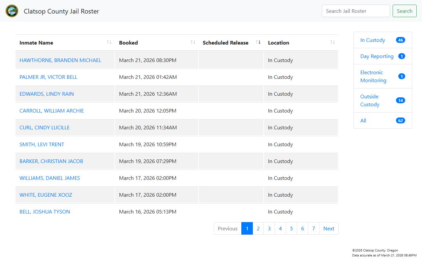
Task: Open Palmer Jr, Victor Bell details
Action: pos(48,77)
